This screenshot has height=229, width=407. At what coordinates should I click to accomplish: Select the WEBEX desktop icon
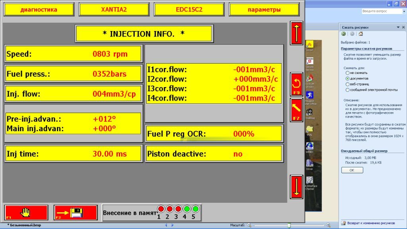(310, 147)
